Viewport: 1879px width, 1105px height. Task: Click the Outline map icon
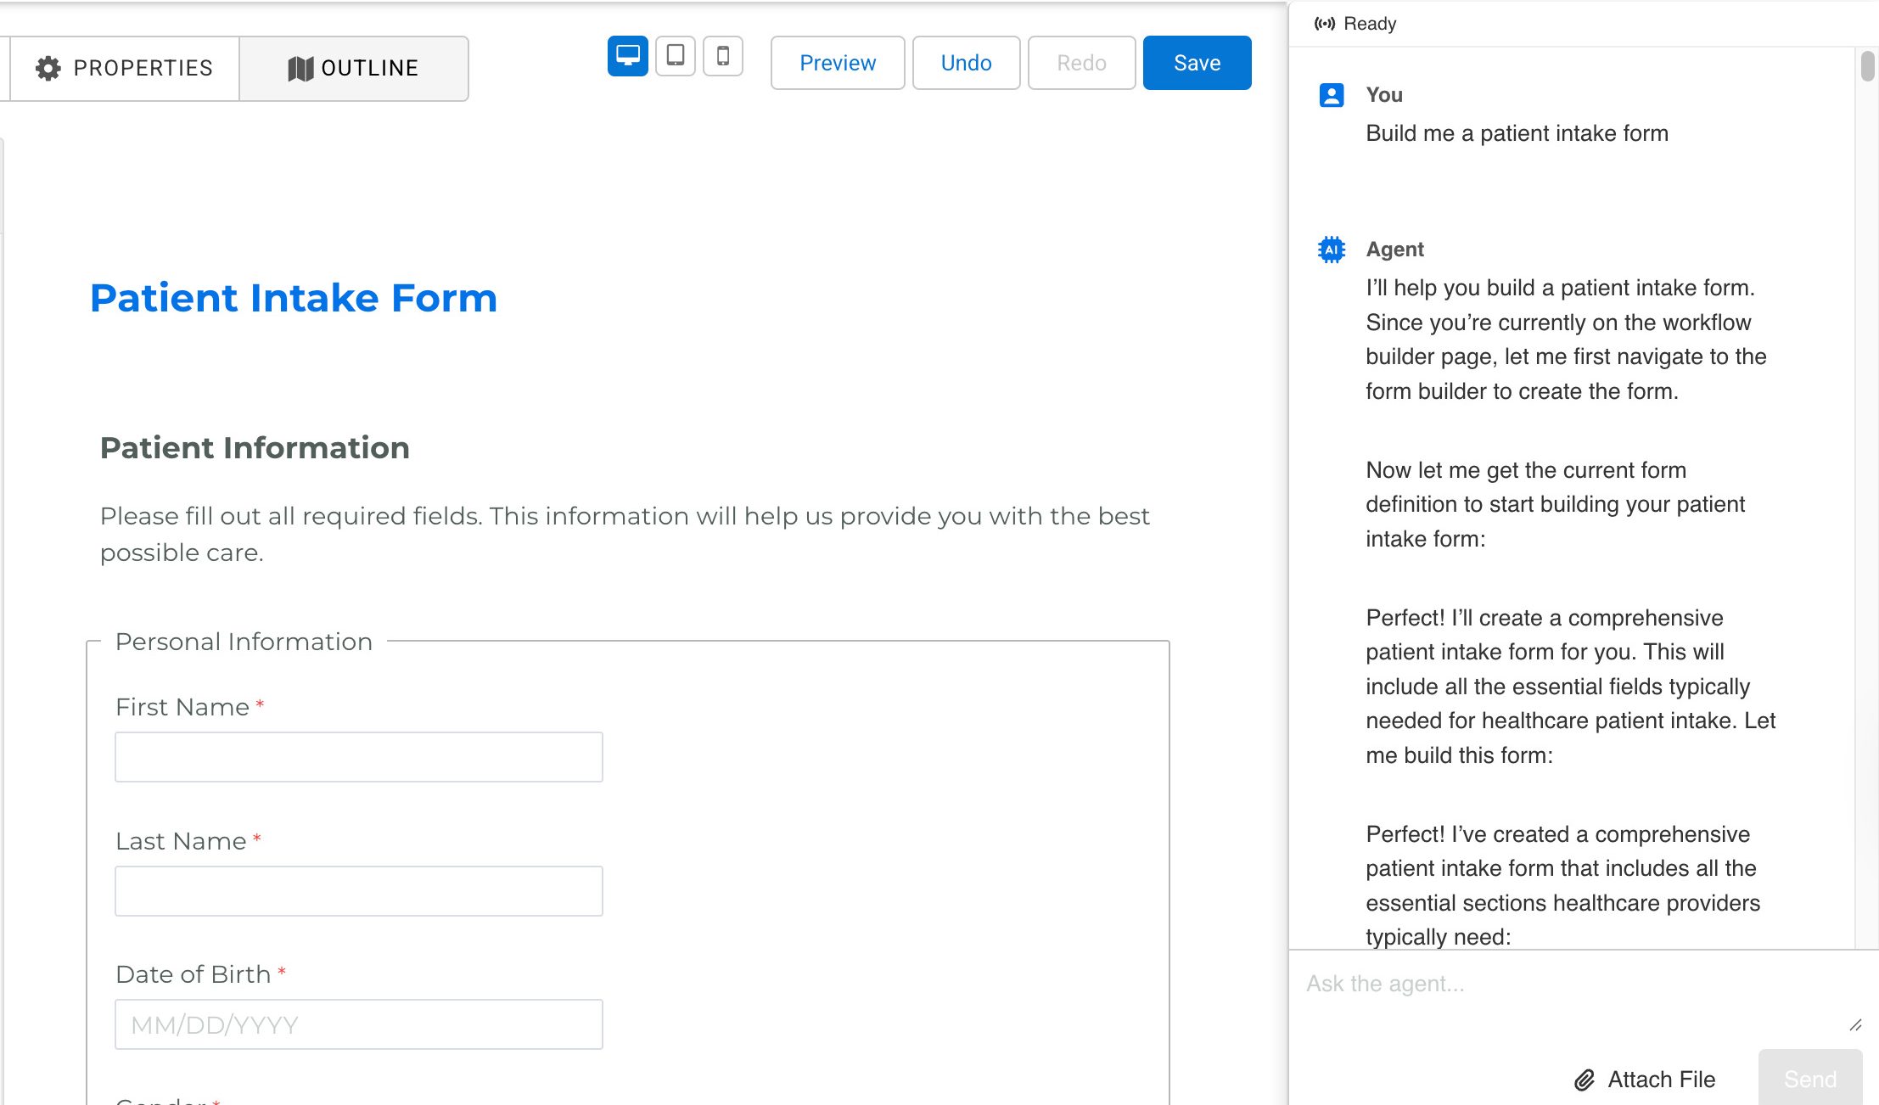[x=300, y=68]
